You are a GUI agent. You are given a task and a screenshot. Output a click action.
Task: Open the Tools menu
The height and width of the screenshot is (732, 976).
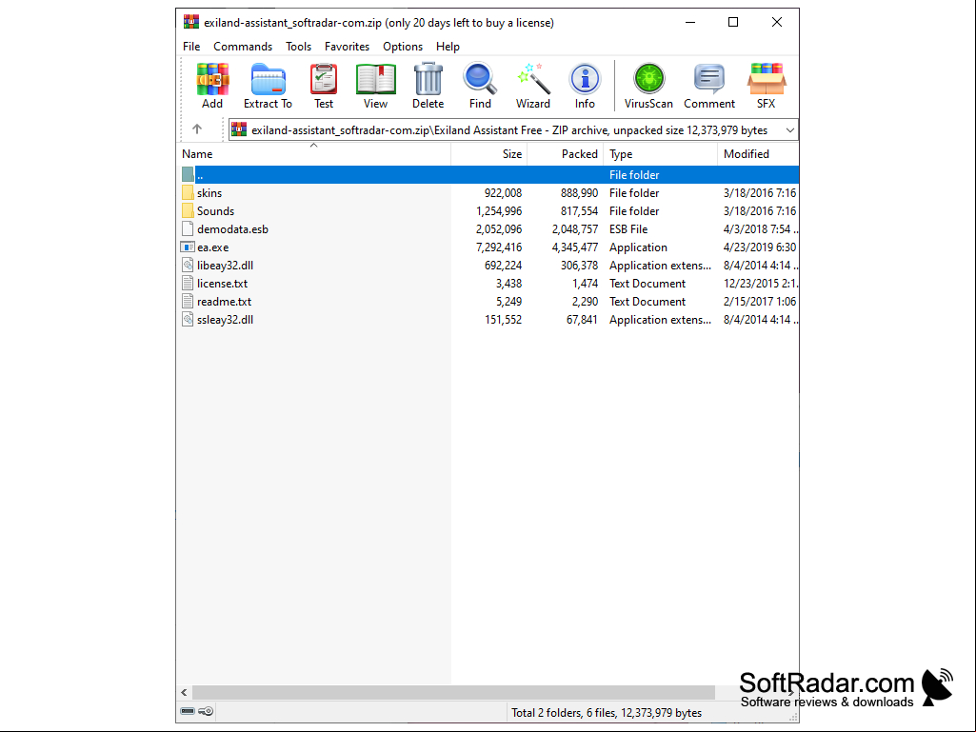pyautogui.click(x=298, y=47)
